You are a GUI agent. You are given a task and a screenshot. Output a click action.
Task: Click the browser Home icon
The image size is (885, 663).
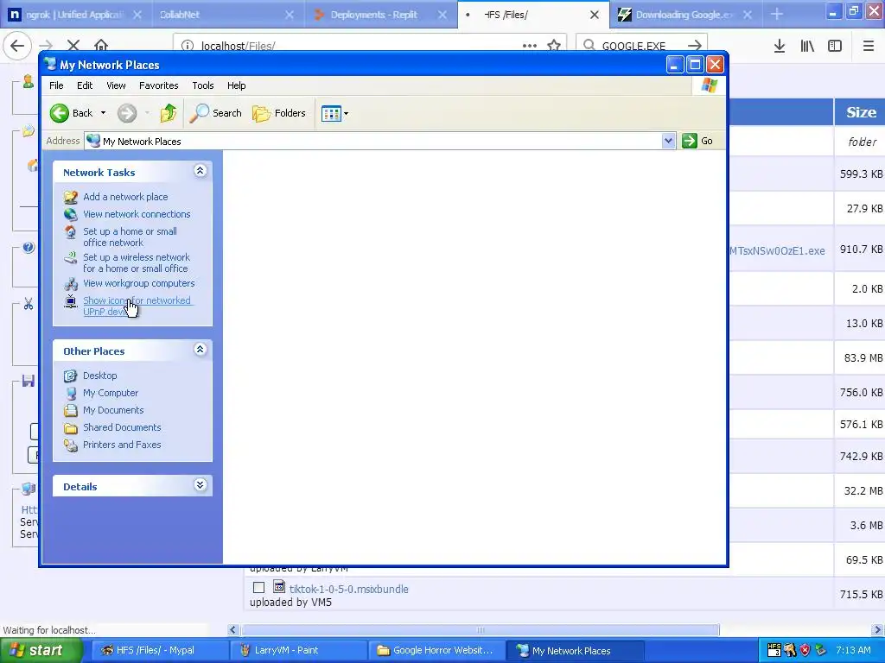(x=101, y=45)
